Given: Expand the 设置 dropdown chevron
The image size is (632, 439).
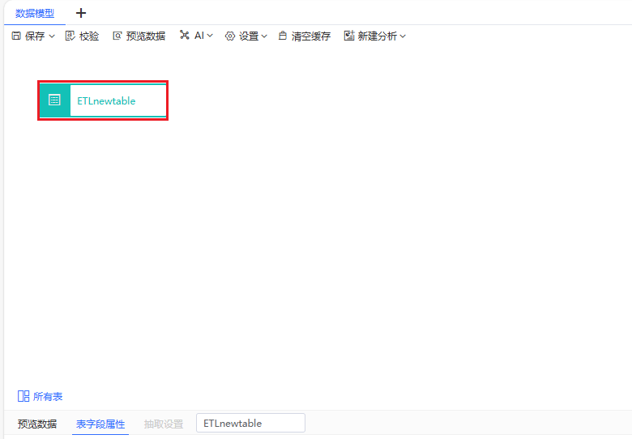Looking at the screenshot, I should click(x=264, y=36).
